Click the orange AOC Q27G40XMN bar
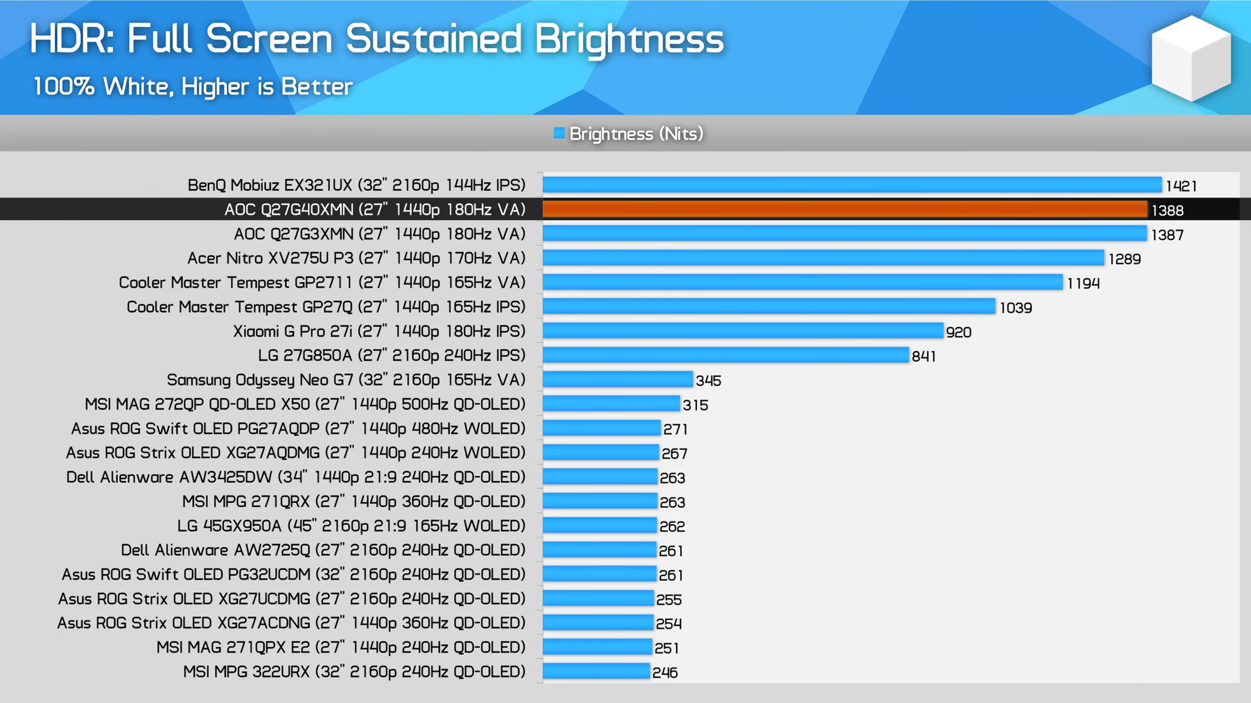The height and width of the screenshot is (703, 1251). [x=844, y=210]
